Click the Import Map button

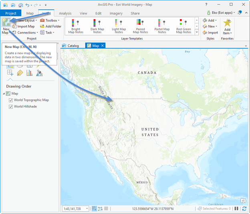click(x=23, y=26)
